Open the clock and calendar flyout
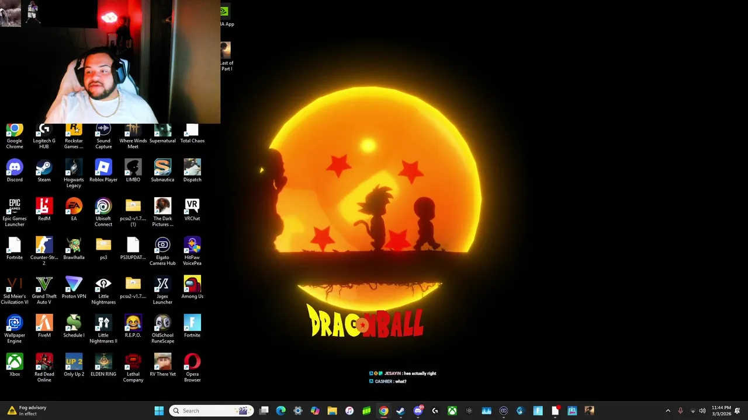This screenshot has width=748, height=420. point(721,411)
